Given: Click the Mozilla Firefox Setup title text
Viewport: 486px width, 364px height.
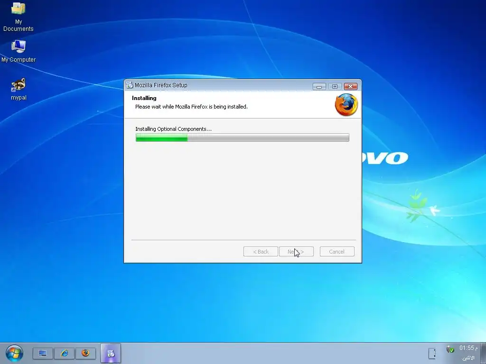Looking at the screenshot, I should click(x=161, y=85).
